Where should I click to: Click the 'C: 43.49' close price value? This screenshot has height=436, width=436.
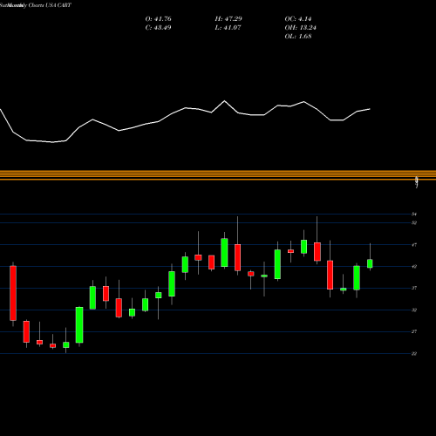158,28
